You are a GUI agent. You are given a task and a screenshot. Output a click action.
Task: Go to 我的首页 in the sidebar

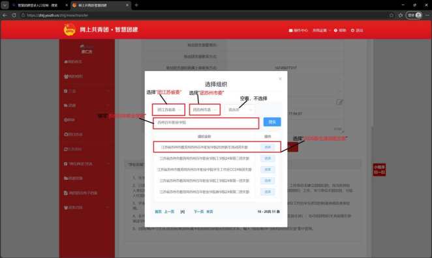(x=73, y=62)
